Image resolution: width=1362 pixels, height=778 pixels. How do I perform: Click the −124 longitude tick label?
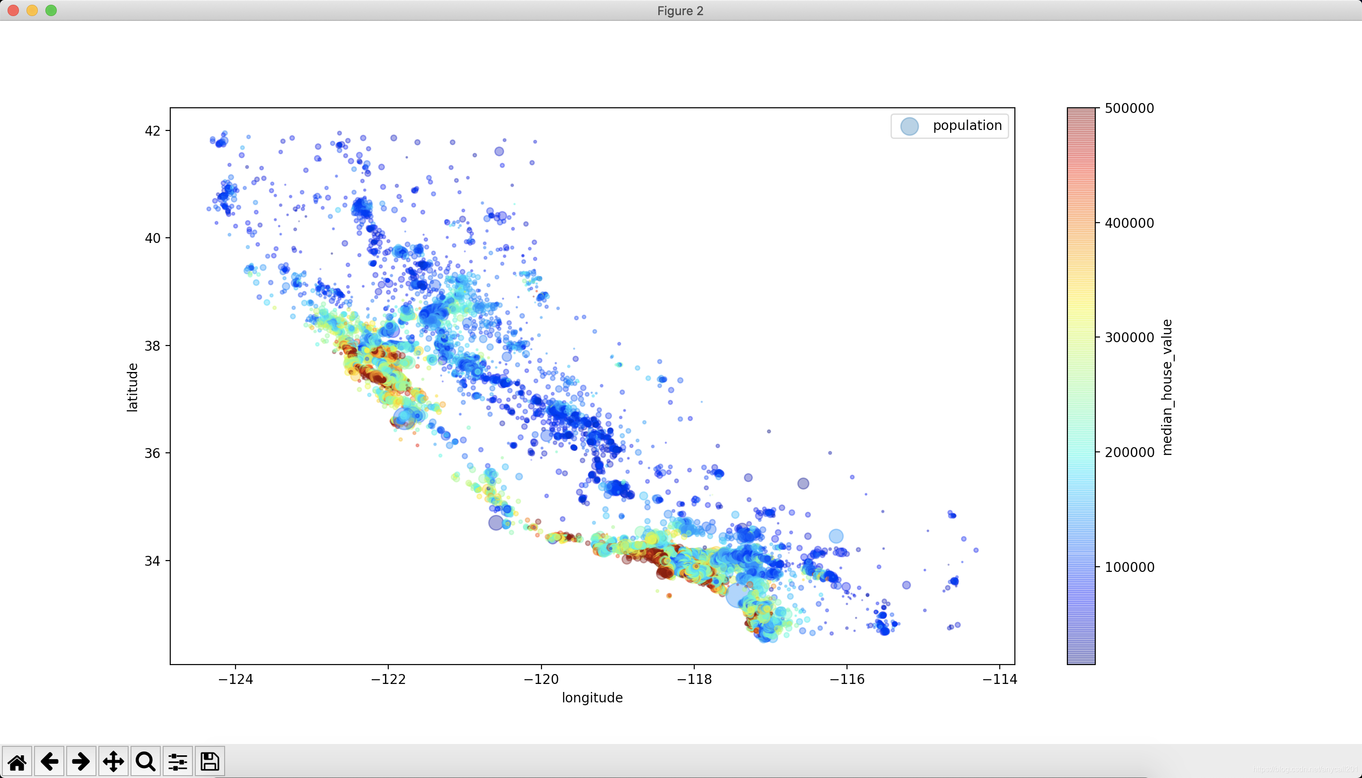click(x=236, y=679)
